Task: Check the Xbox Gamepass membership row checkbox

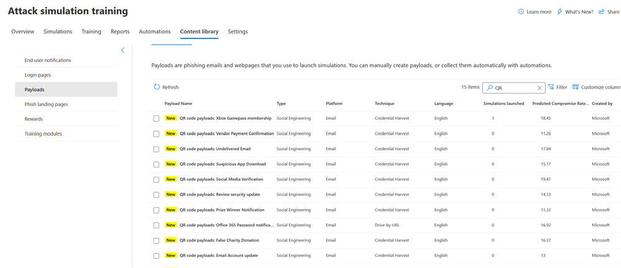Action: pyautogui.click(x=157, y=118)
